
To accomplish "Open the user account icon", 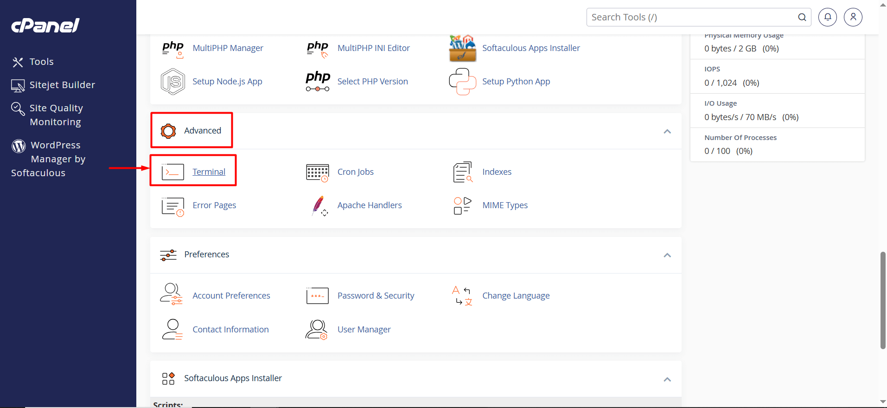I will (853, 17).
